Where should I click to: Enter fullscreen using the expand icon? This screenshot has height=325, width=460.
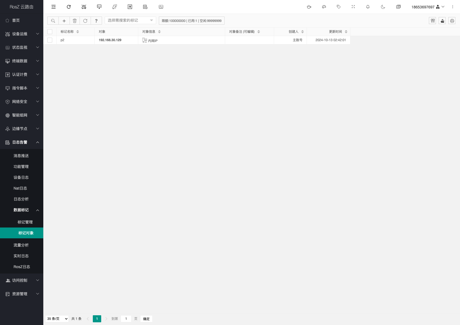coord(353,7)
